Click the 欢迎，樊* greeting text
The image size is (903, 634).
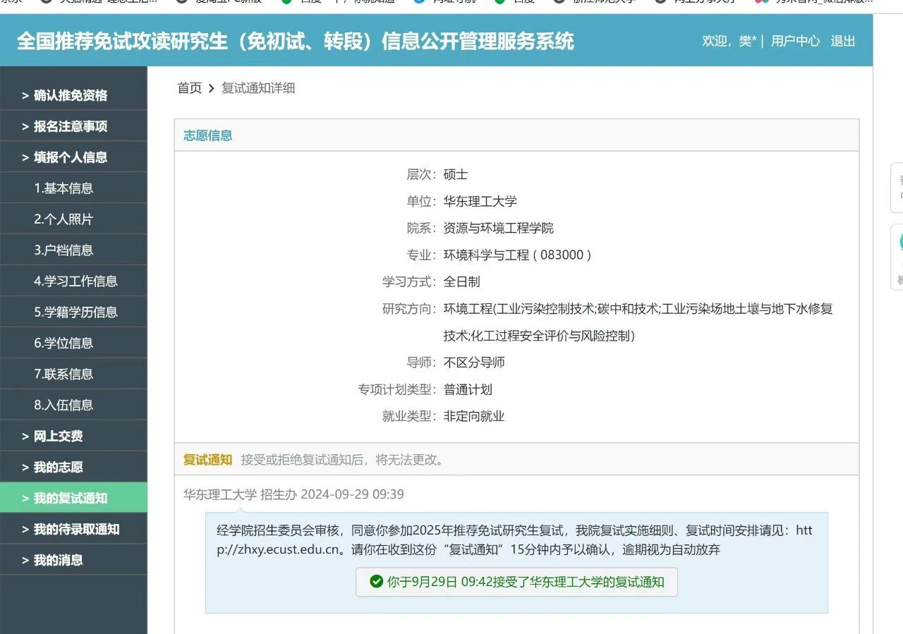pyautogui.click(x=729, y=41)
